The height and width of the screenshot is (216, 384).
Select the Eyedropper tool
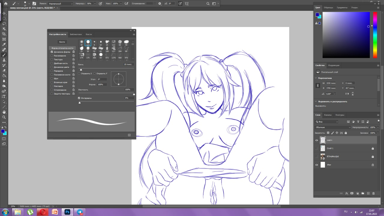pyautogui.click(x=4, y=44)
